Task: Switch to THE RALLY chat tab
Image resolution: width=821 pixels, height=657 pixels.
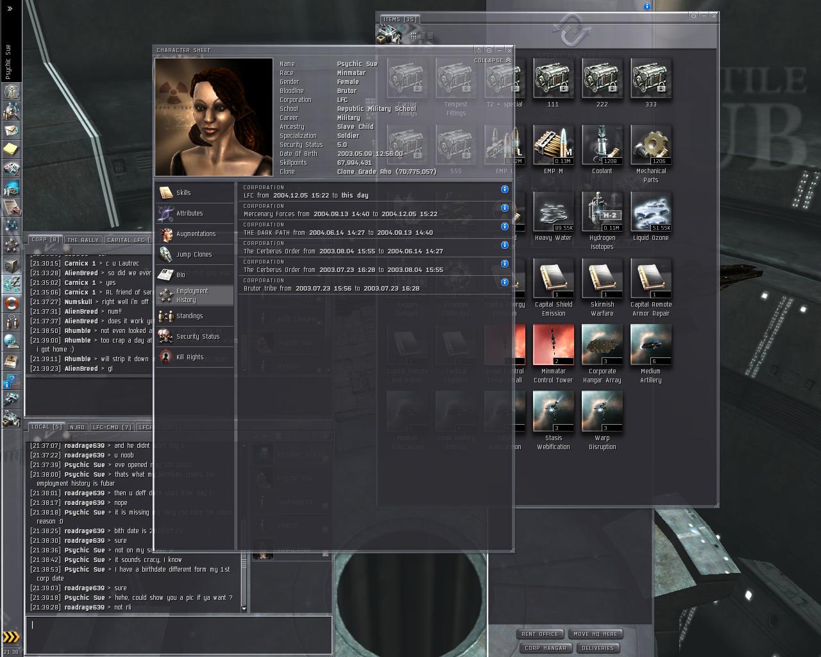Action: click(x=83, y=240)
